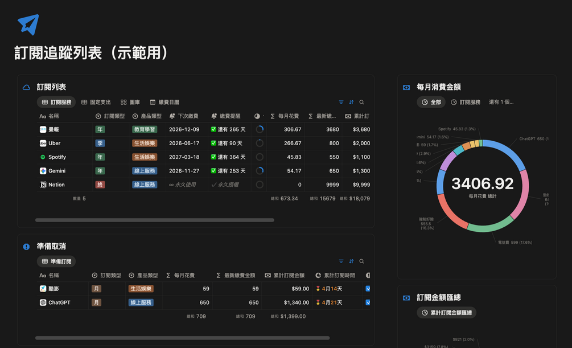The width and height of the screenshot is (572, 348).
Task: Click horizontal scrollbar under 準備取消 table
Action: click(182, 338)
